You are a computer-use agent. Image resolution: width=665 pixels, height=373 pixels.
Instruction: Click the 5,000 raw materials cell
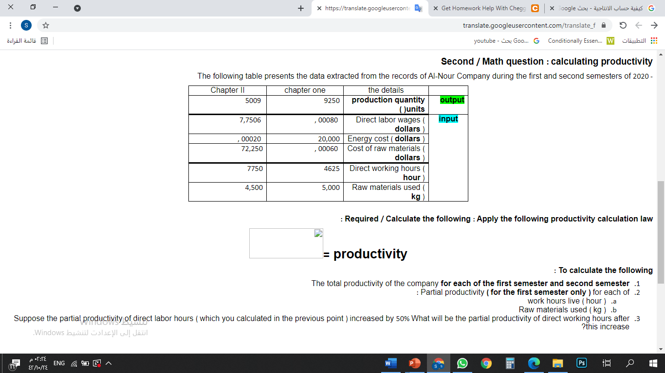pos(305,192)
